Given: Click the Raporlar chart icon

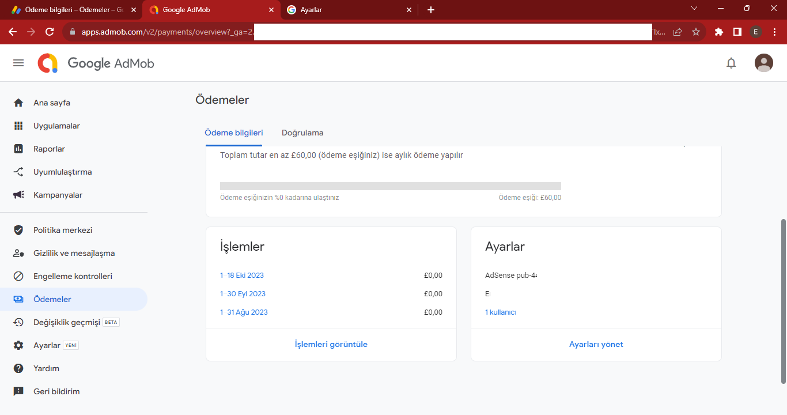Looking at the screenshot, I should (18, 149).
